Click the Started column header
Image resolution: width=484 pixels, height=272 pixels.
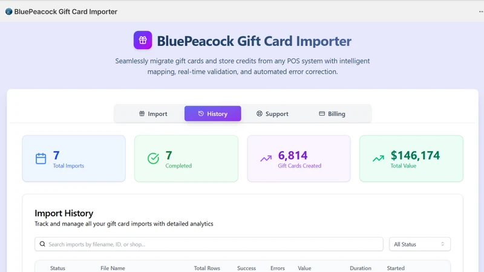(x=396, y=268)
